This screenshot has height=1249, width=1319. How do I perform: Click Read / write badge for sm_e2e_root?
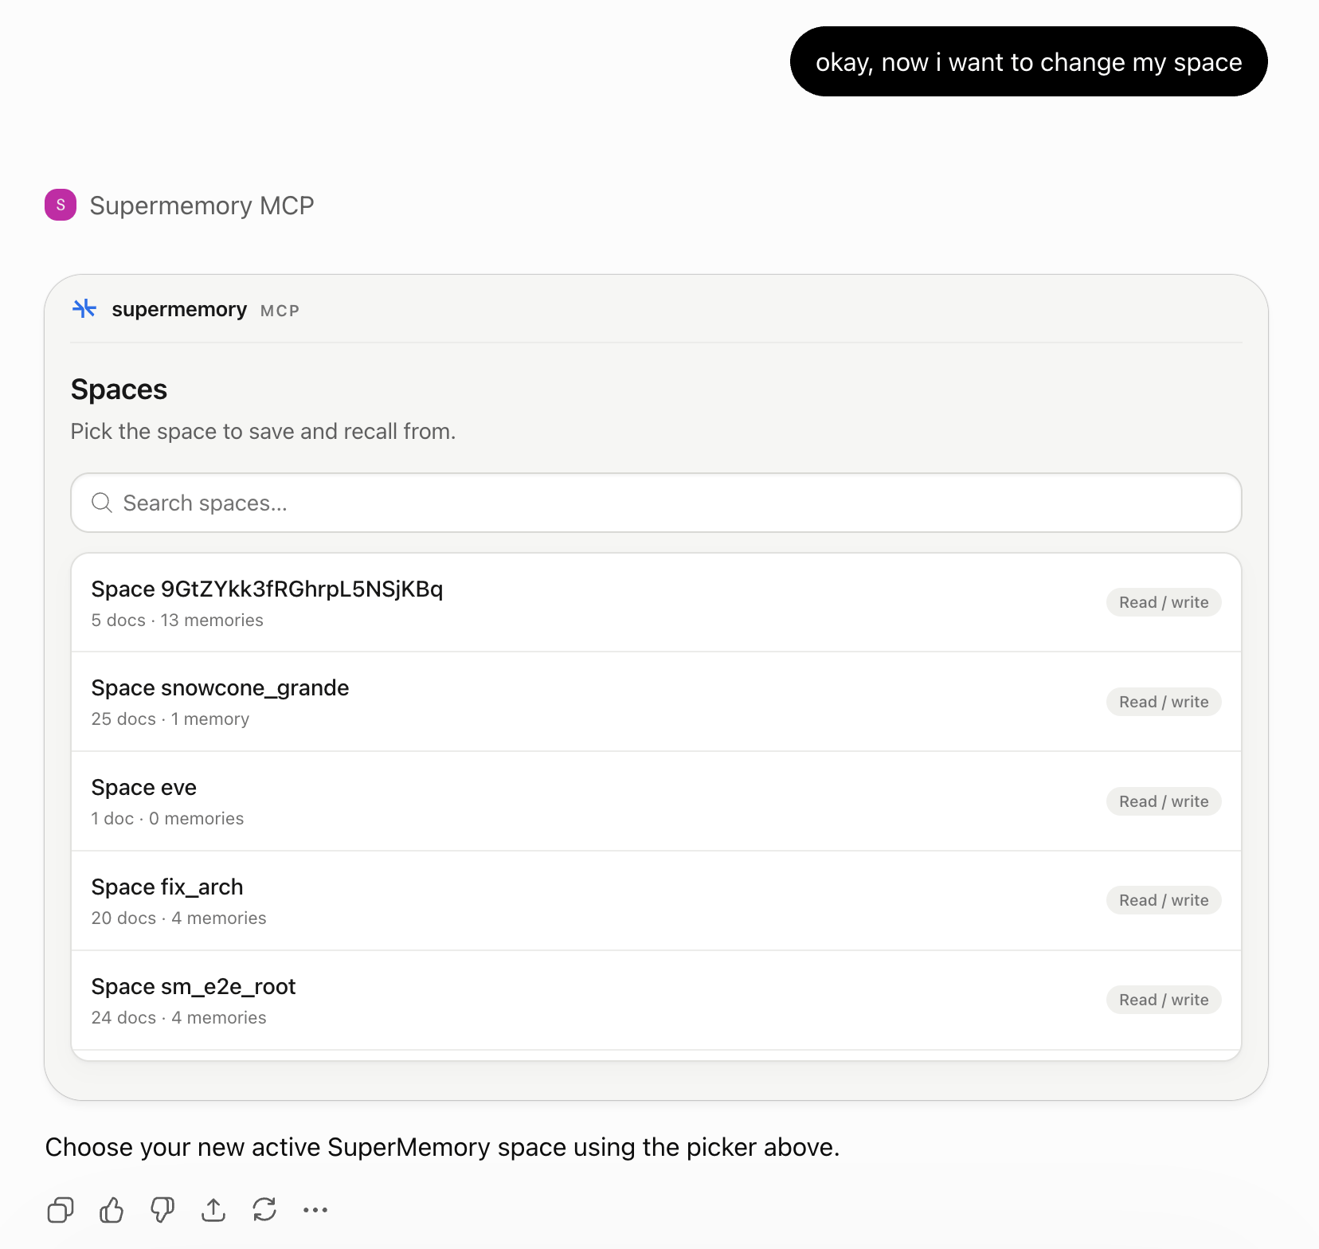tap(1164, 1000)
